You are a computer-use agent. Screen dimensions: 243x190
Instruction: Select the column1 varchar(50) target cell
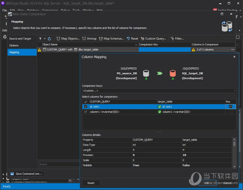[x=191, y=112]
